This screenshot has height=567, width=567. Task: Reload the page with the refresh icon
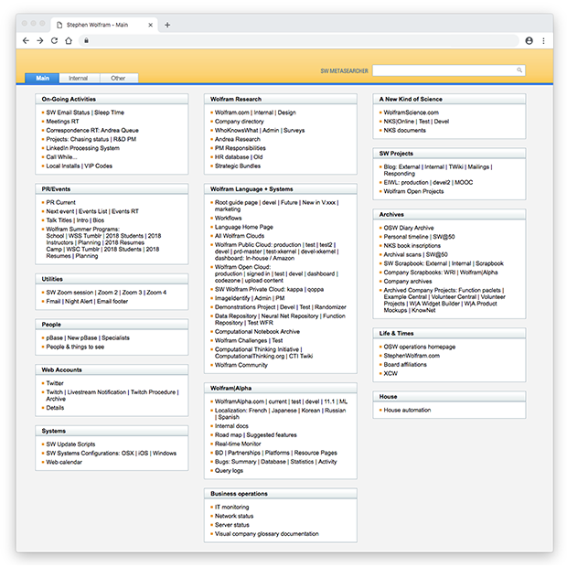54,40
